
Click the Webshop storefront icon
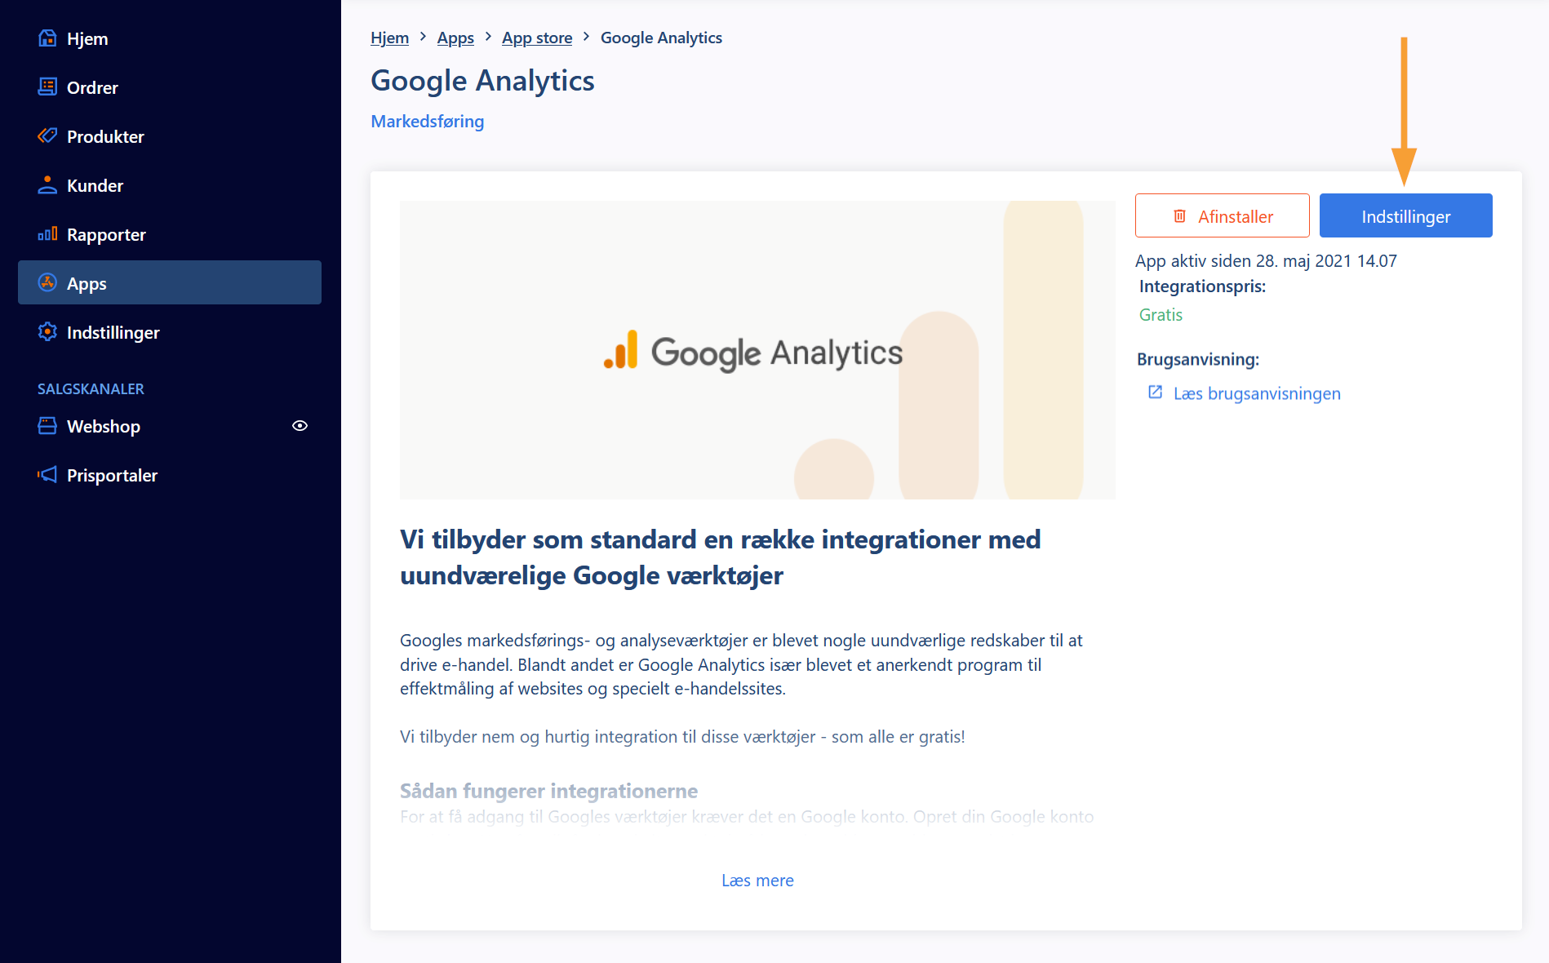coord(47,426)
